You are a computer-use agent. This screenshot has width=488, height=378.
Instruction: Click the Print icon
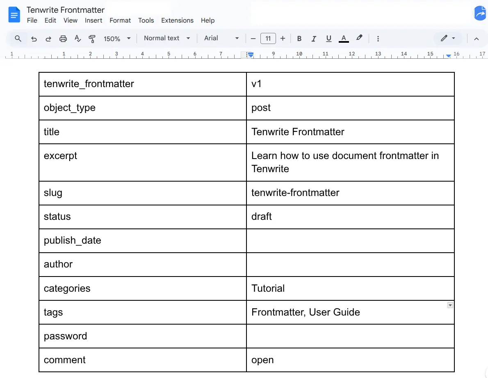click(x=63, y=38)
